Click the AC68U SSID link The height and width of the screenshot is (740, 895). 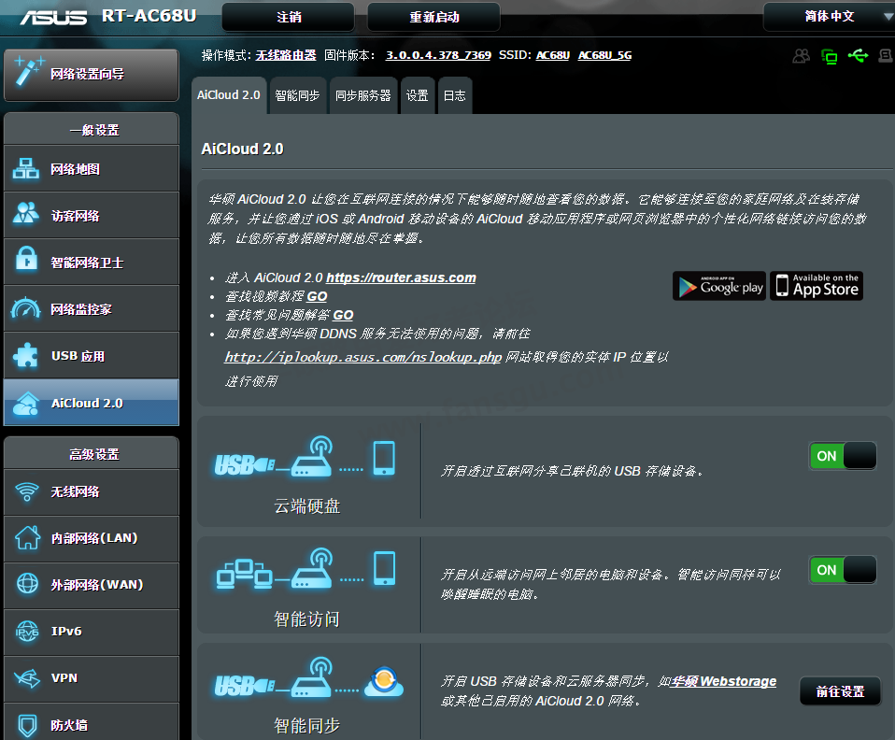552,55
